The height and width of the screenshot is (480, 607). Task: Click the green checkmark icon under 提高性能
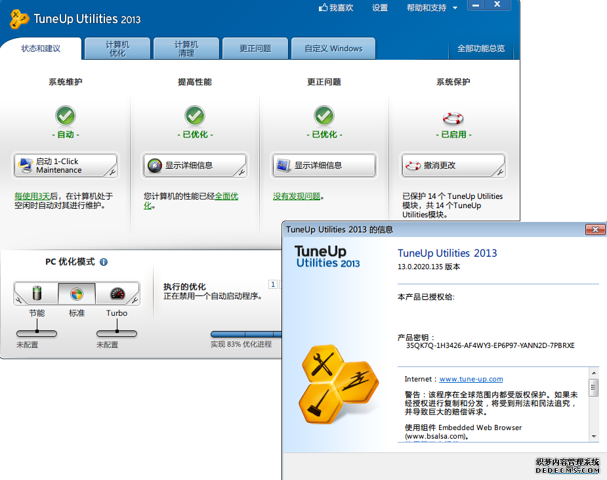pos(195,116)
